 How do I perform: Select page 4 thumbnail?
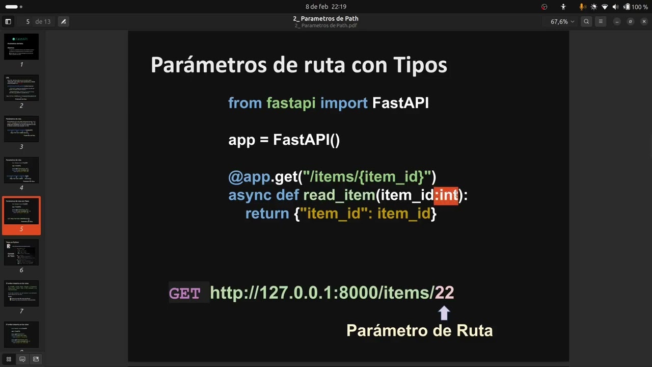(x=21, y=170)
